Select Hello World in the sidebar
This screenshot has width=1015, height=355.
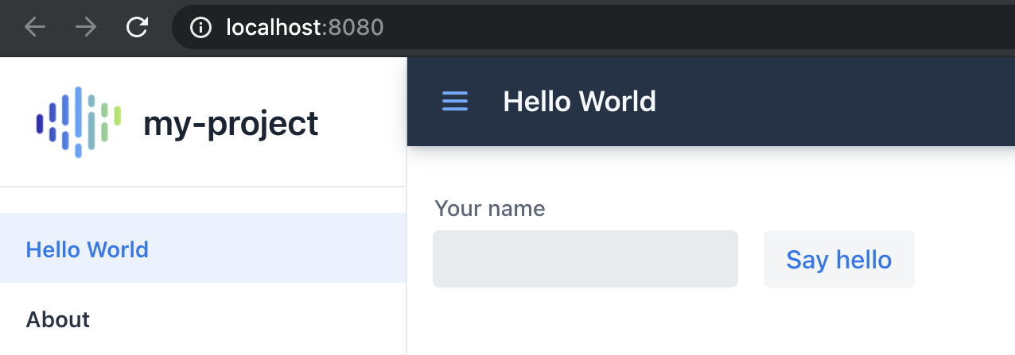(203, 248)
